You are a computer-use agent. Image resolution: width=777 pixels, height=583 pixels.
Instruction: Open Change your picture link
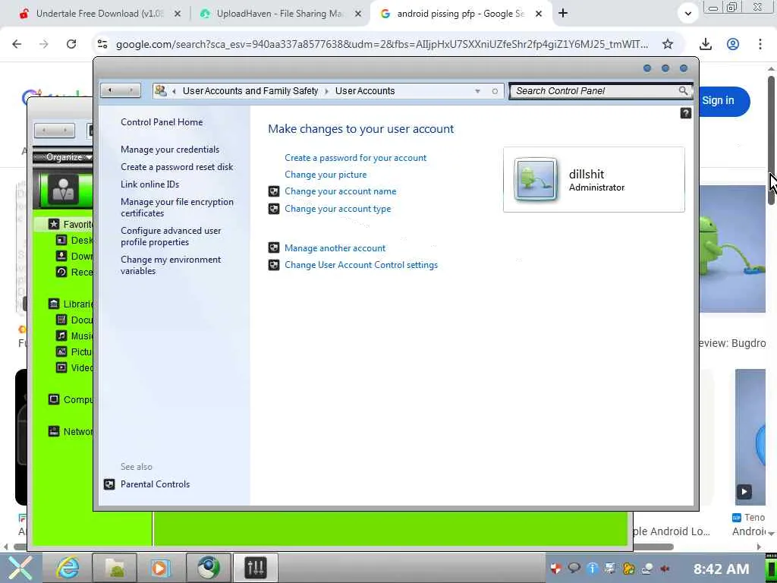(326, 175)
